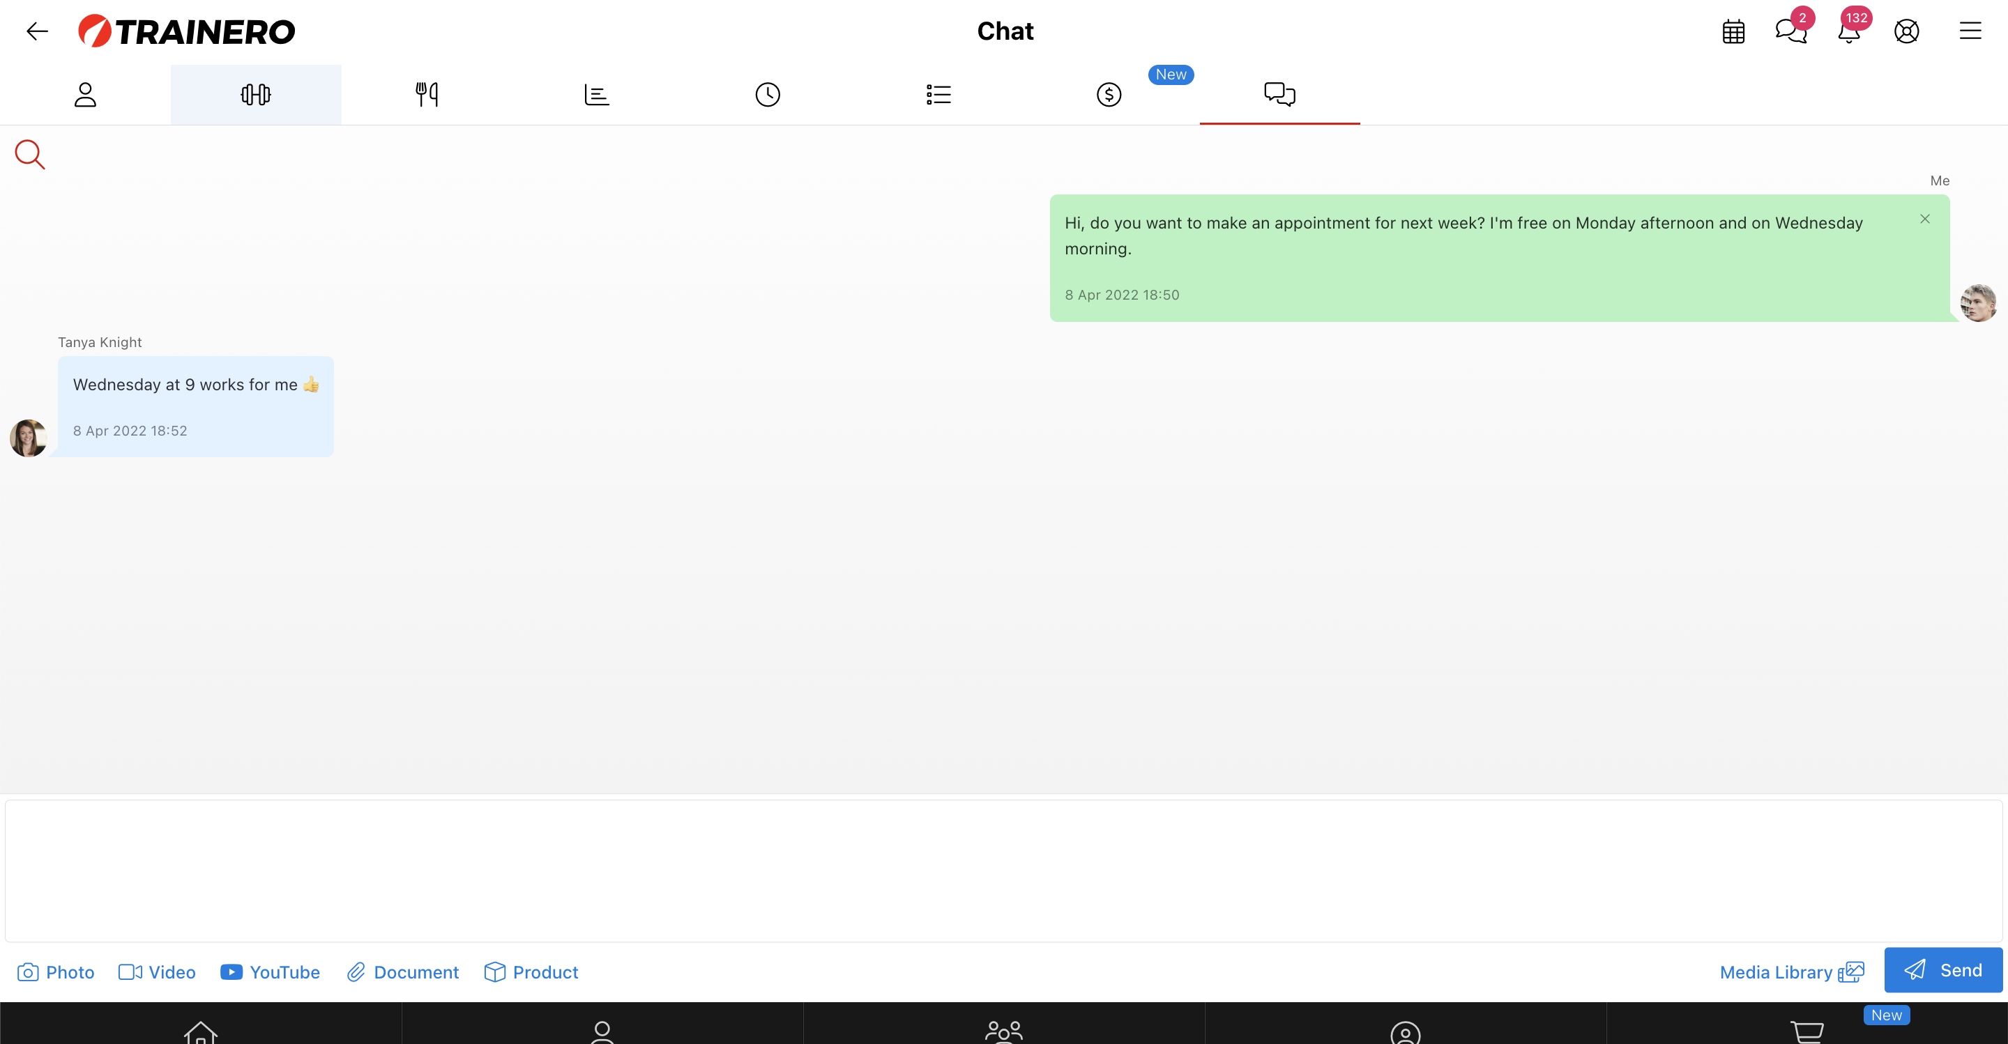Delete the green message with X
The height and width of the screenshot is (1044, 2008).
coord(1925,219)
